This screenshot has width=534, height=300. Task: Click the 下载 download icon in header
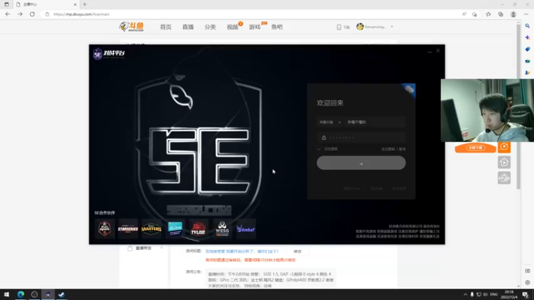343,27
